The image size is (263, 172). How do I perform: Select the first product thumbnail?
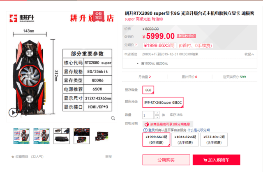pos(21,136)
